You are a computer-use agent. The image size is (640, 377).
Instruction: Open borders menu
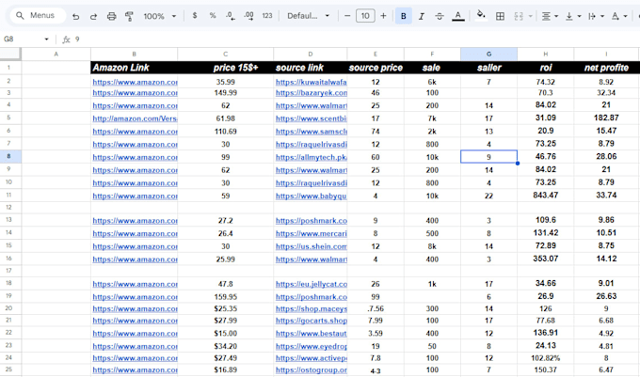pyautogui.click(x=500, y=16)
